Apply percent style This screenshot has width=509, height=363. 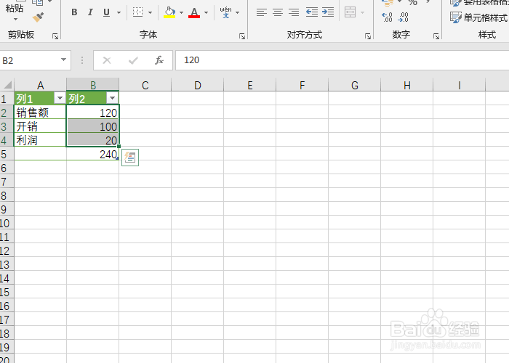pos(412,3)
